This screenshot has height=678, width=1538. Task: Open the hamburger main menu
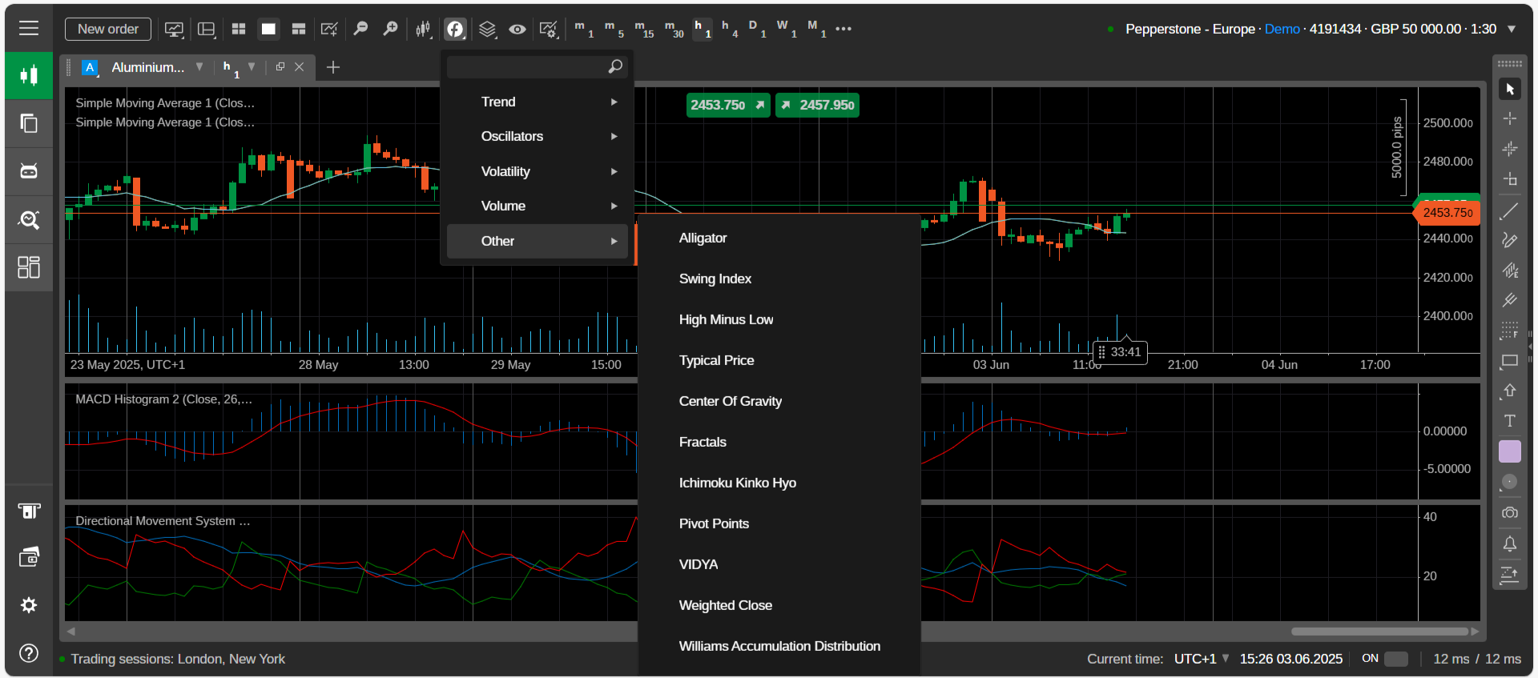pos(29,29)
